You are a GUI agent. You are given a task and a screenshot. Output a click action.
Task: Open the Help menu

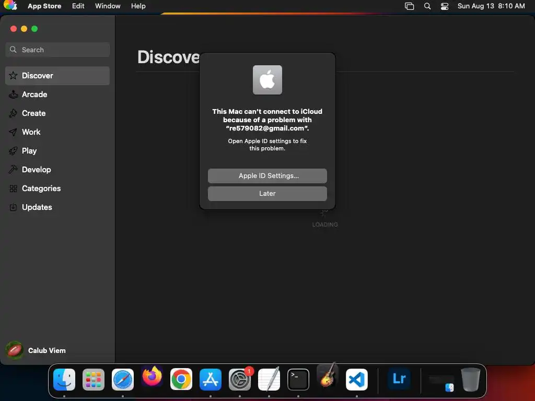pos(138,6)
